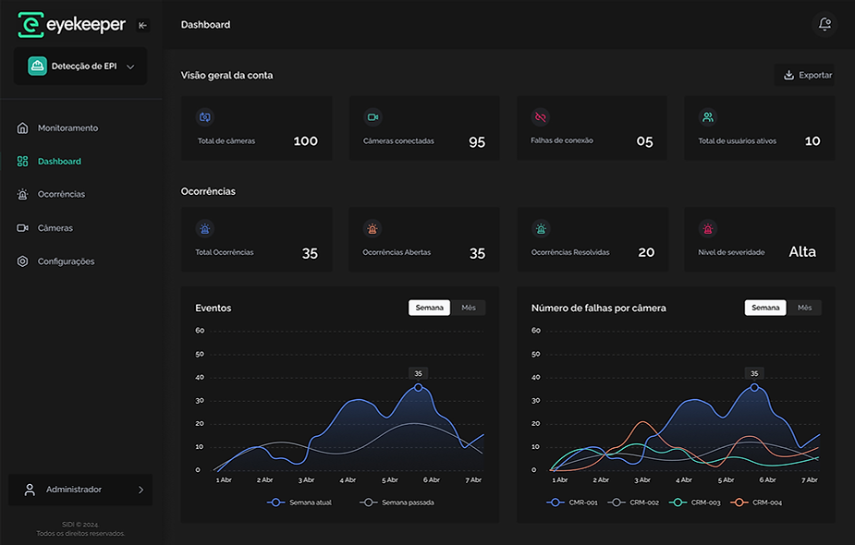Click the Total de câmeras card icon
The image size is (855, 545).
pyautogui.click(x=205, y=117)
